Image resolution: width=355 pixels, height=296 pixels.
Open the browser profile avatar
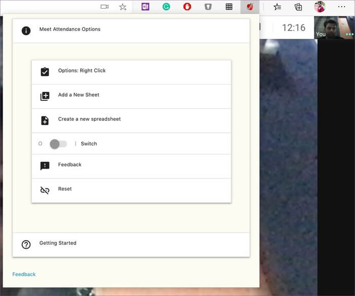319,7
